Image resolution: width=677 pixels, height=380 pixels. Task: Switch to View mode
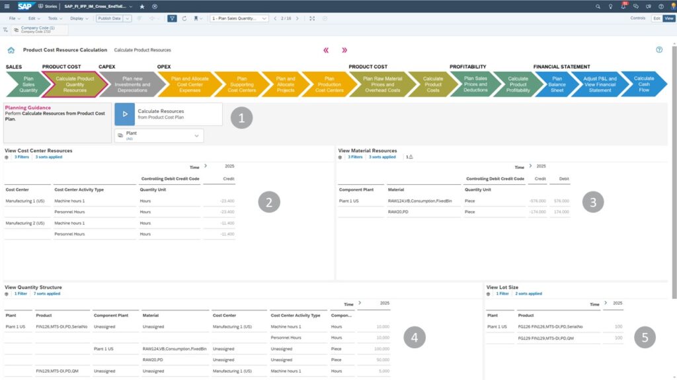coord(668,18)
